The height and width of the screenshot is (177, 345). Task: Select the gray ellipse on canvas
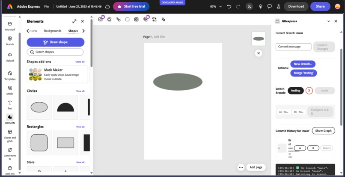coord(178,82)
